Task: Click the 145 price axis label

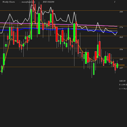Action: [x=121, y=59]
